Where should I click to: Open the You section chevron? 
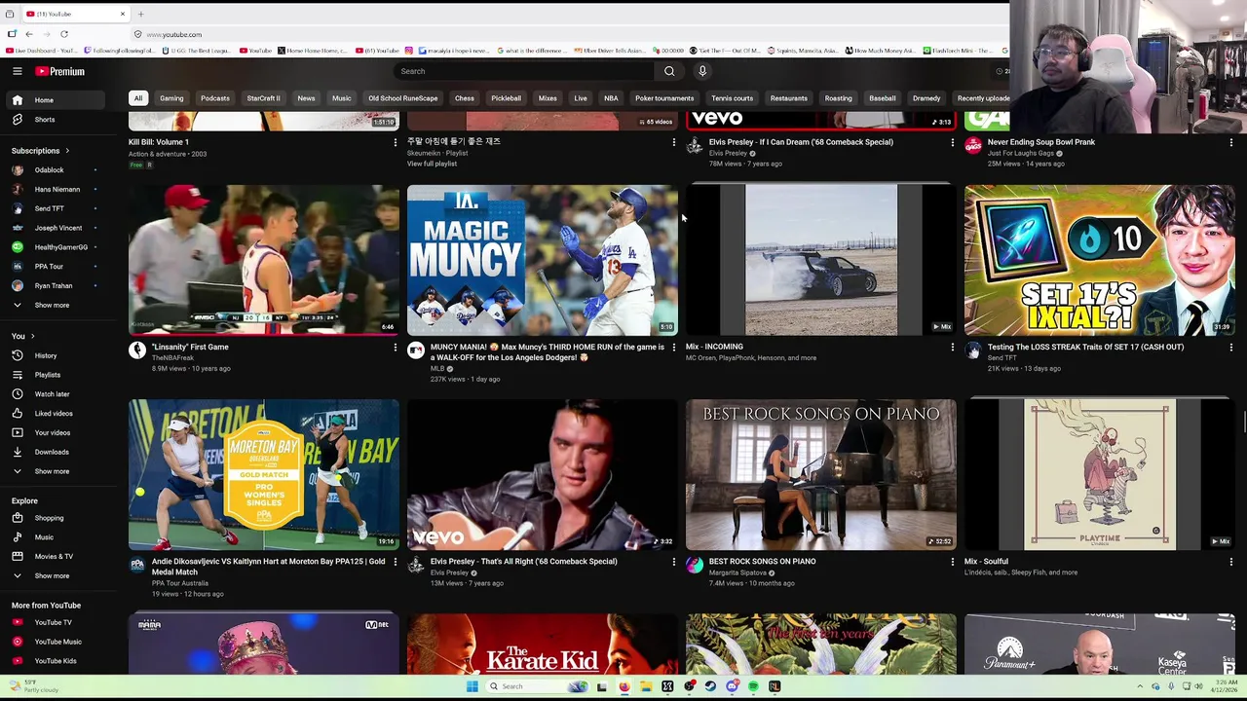point(32,337)
